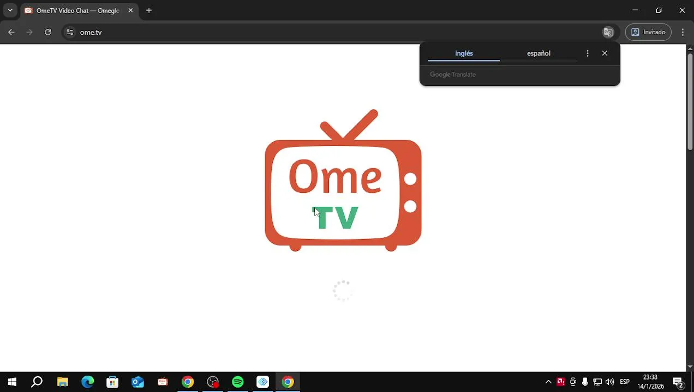This screenshot has height=392, width=694.
Task: Open the Windows Start menu
Action: click(11, 382)
